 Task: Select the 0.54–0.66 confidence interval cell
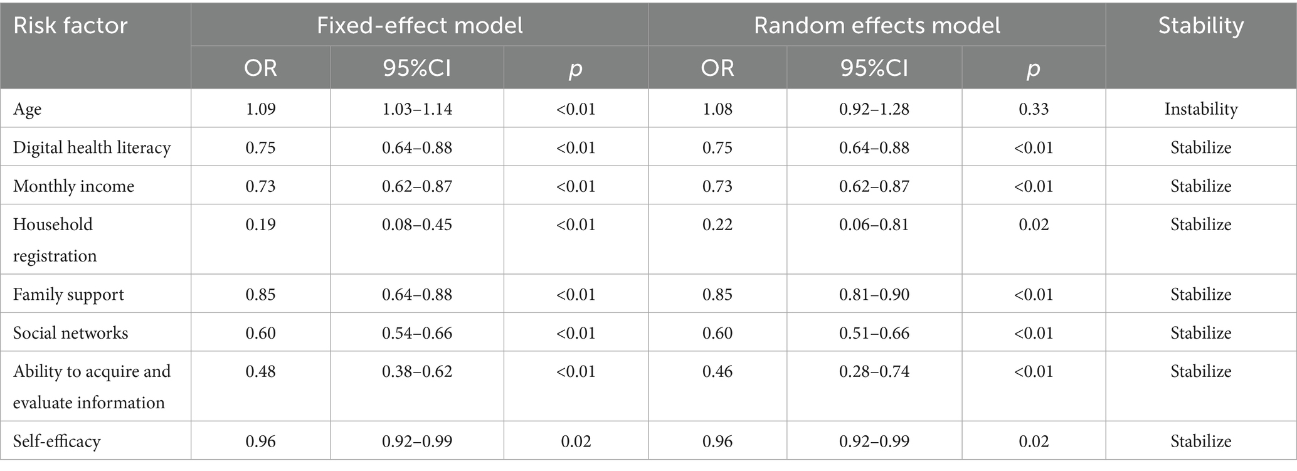pos(417,333)
